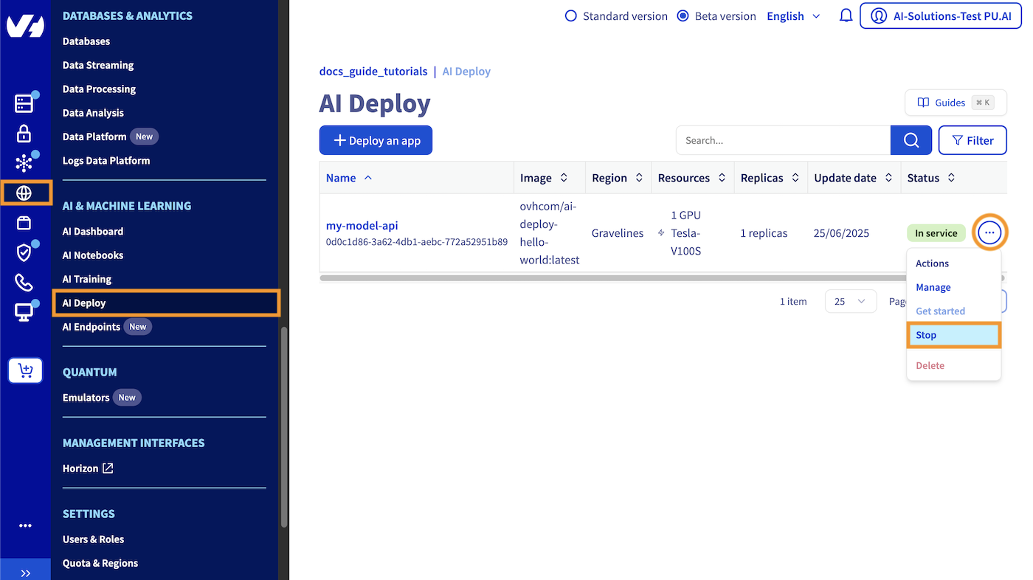Open the three-dot actions menu for my-model-api

[x=989, y=233]
